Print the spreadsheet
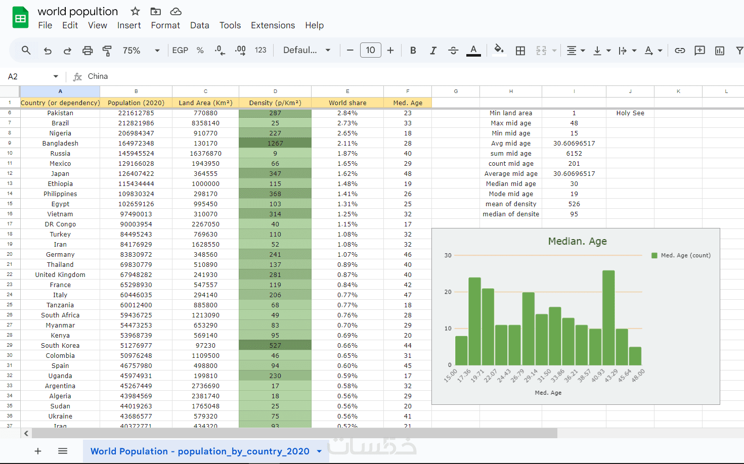Image resolution: width=744 pixels, height=464 pixels. [x=87, y=51]
